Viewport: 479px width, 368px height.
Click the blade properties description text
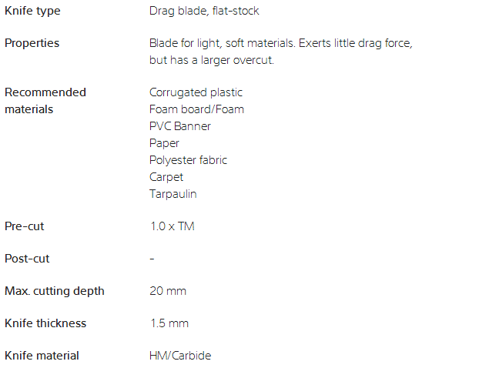click(281, 52)
